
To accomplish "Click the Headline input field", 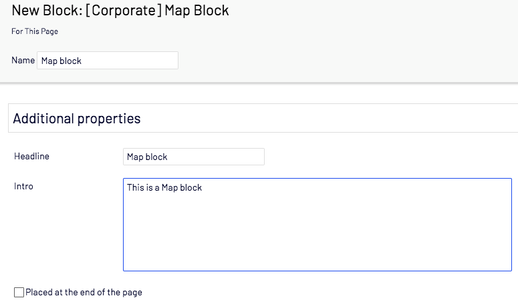I will [x=194, y=157].
